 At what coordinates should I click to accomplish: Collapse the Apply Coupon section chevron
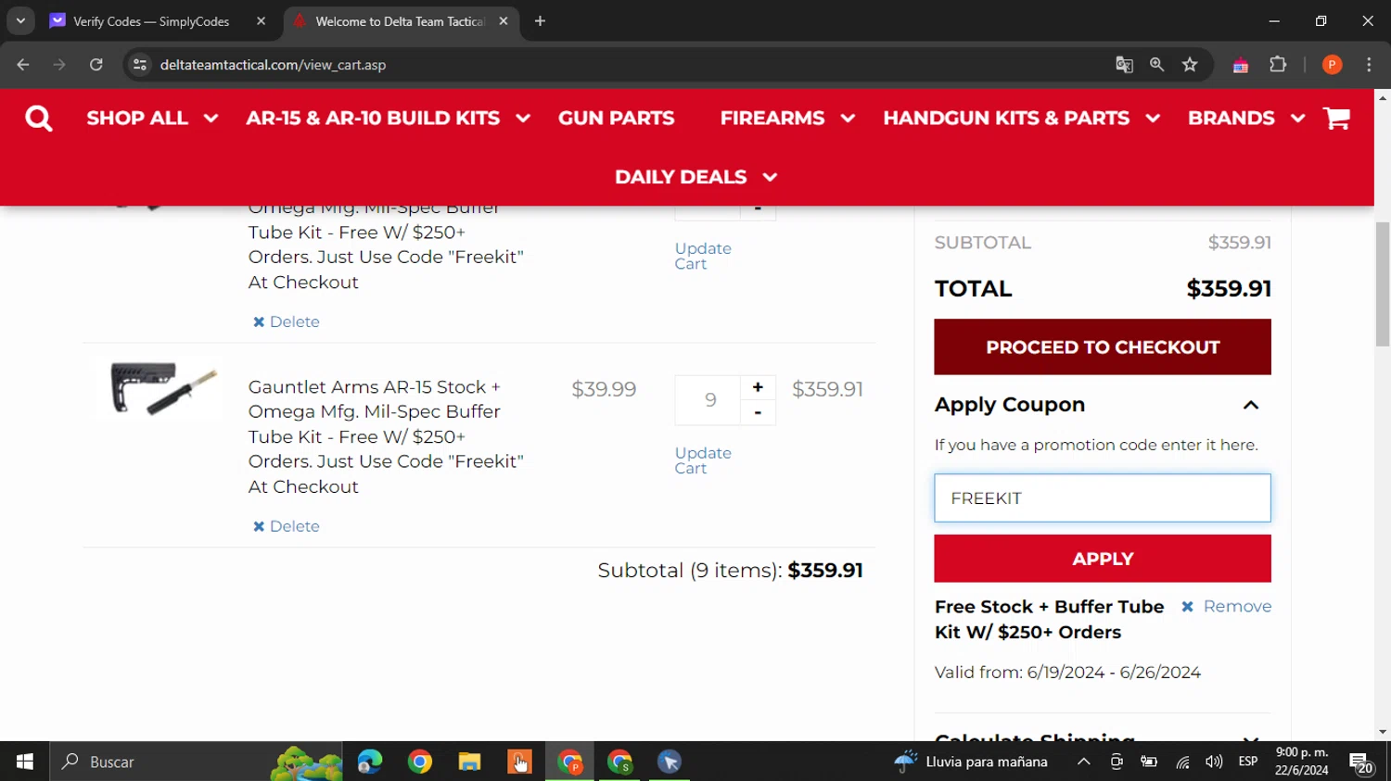coord(1251,405)
